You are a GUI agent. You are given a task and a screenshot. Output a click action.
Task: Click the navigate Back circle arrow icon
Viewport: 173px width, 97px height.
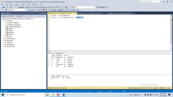[x=4, y=7]
